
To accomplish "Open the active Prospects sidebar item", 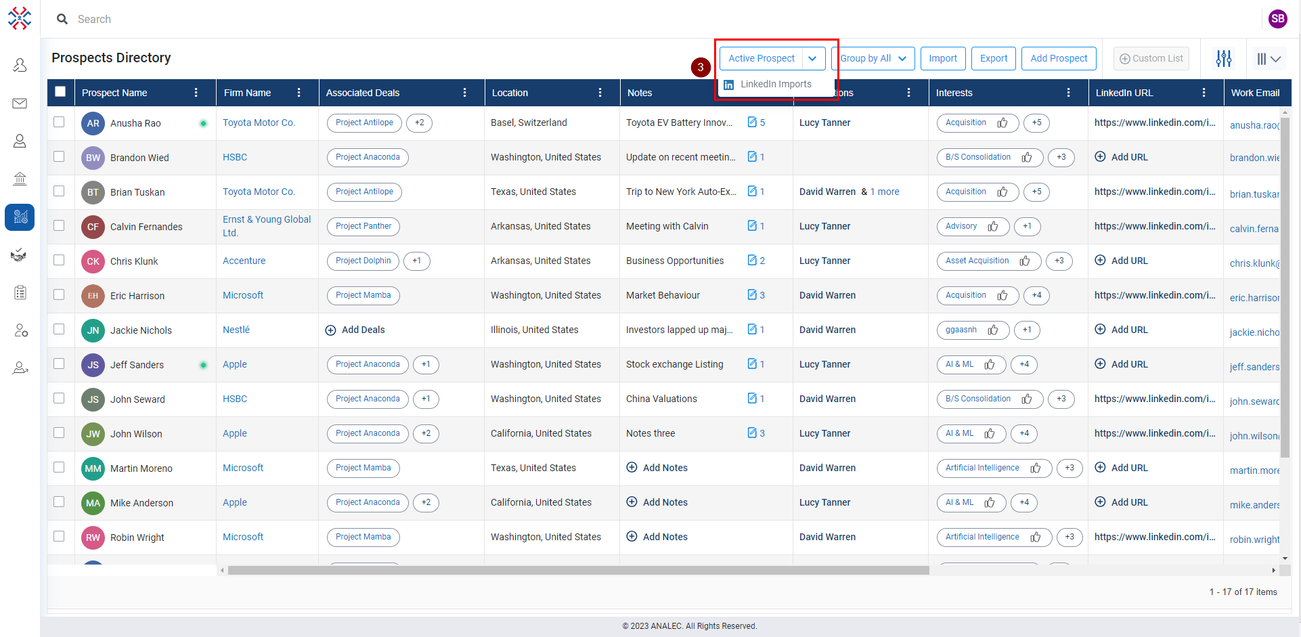I will point(20,217).
